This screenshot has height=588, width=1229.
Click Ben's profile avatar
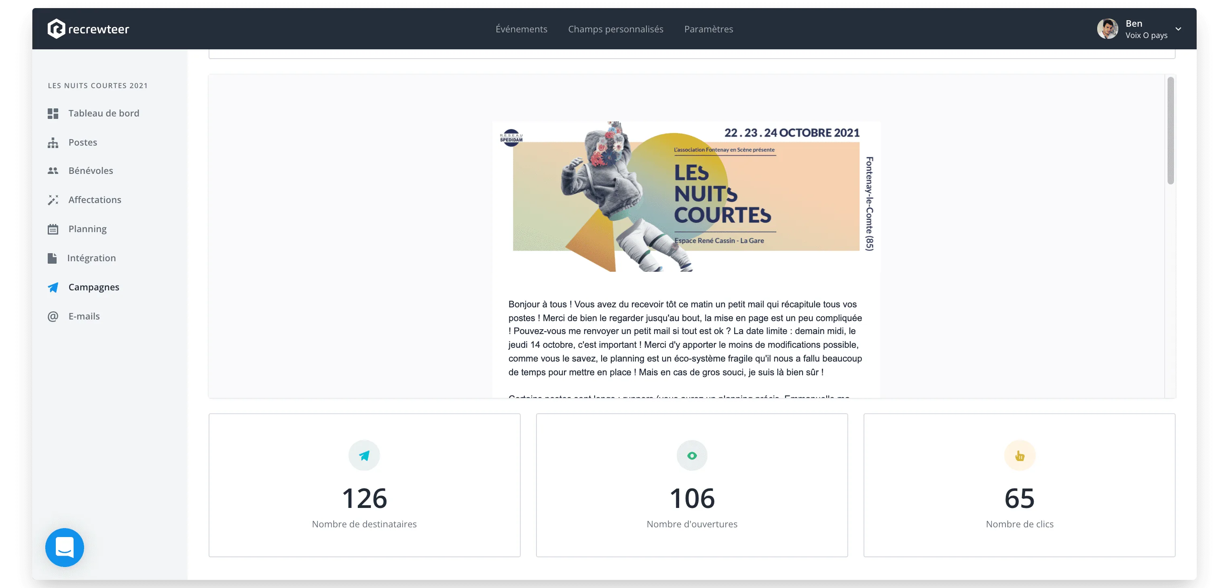[x=1107, y=29]
